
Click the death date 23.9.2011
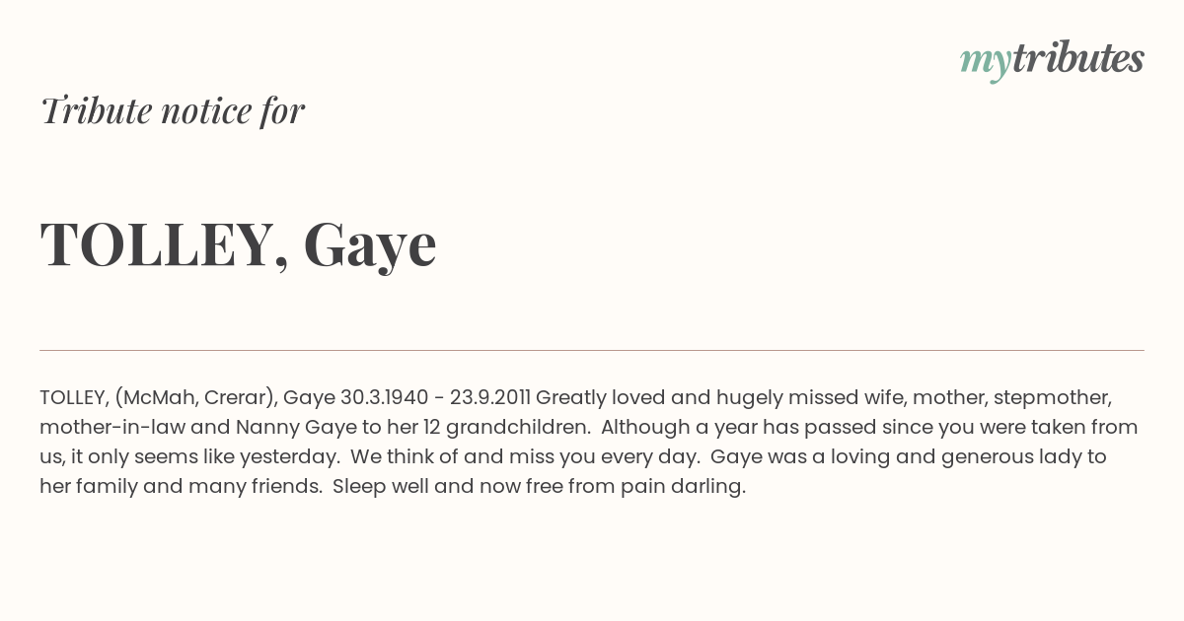[x=490, y=398]
